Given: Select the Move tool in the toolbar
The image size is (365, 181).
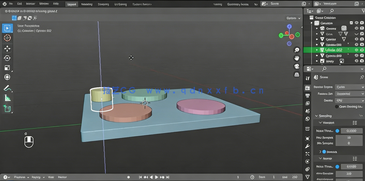Looking at the screenshot, I should (x=7, y=48).
